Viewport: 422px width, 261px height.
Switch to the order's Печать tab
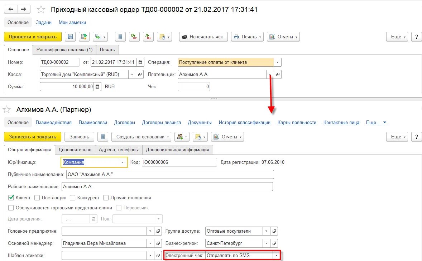point(107,50)
